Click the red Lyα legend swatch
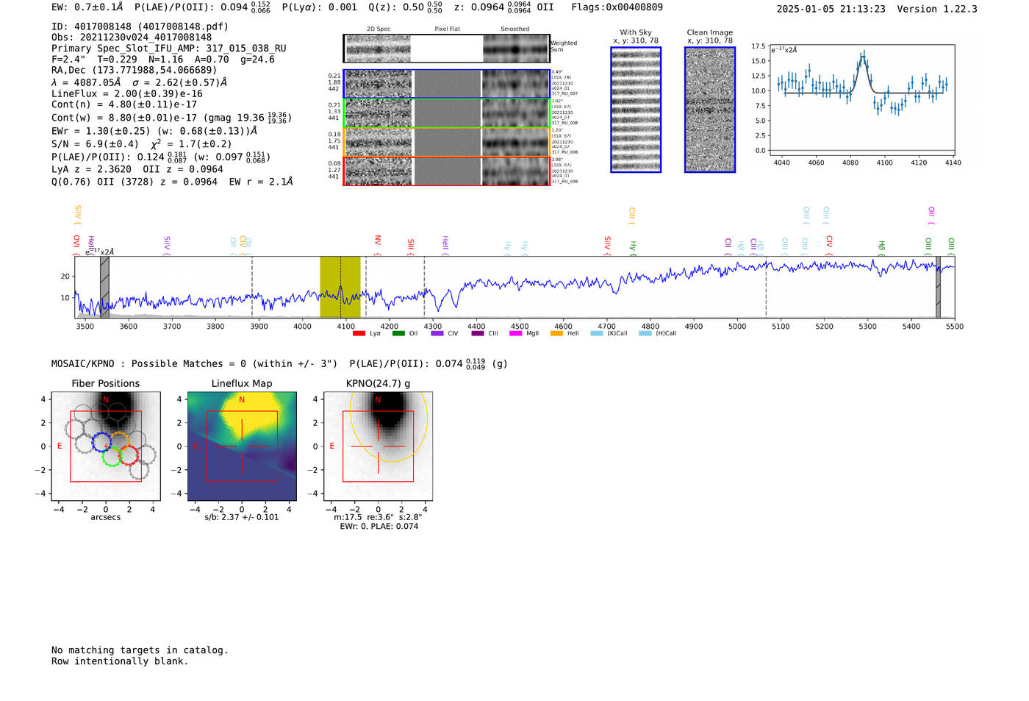Viewport: 1029px width, 701px height. click(359, 333)
